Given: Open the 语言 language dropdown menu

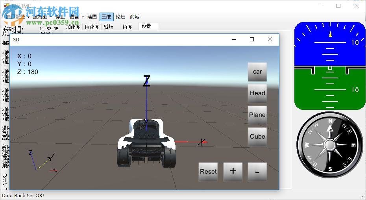Looking at the screenshot, I should (x=77, y=17).
